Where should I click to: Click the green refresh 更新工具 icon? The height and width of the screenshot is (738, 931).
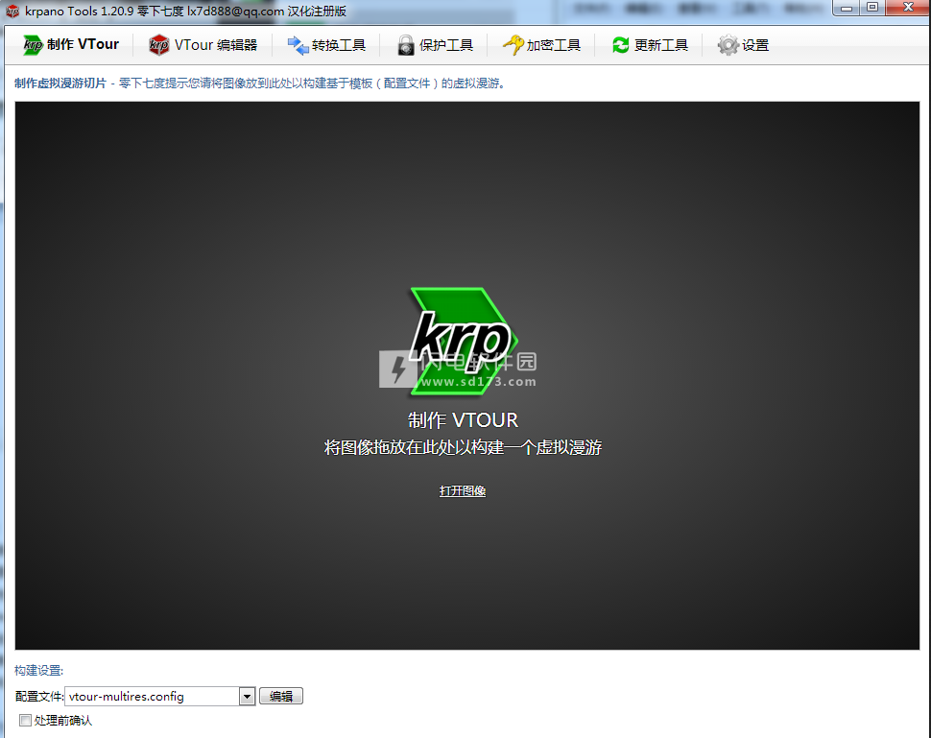coord(620,45)
